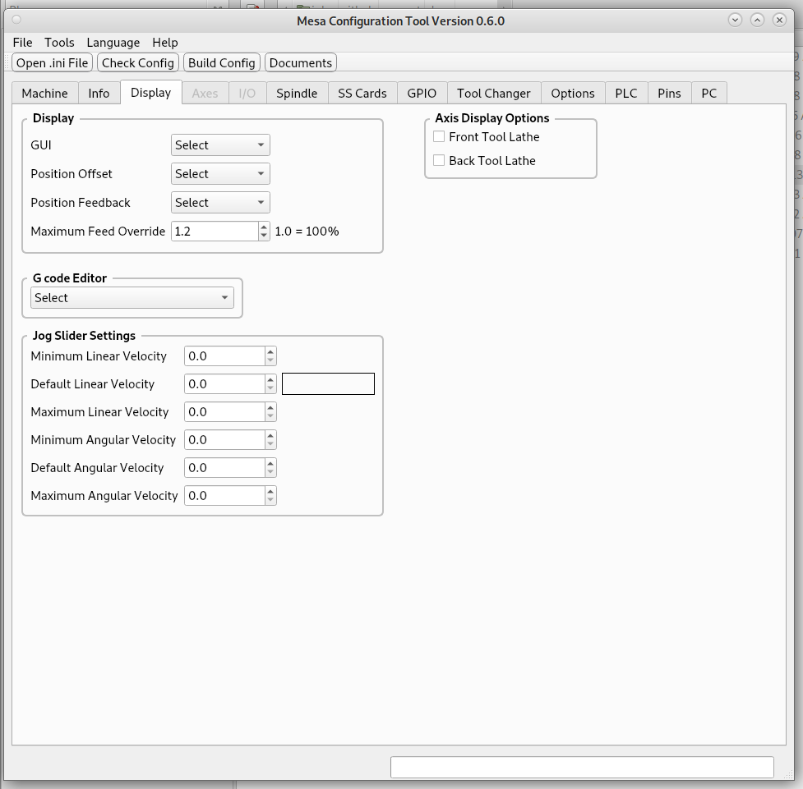Click the Open .ini File button
The width and height of the screenshot is (803, 789).
pyautogui.click(x=53, y=63)
